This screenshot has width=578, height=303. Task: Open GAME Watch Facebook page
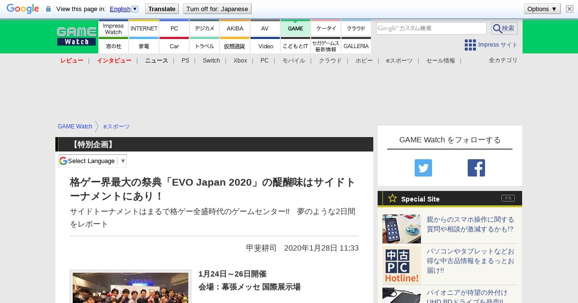[476, 168]
